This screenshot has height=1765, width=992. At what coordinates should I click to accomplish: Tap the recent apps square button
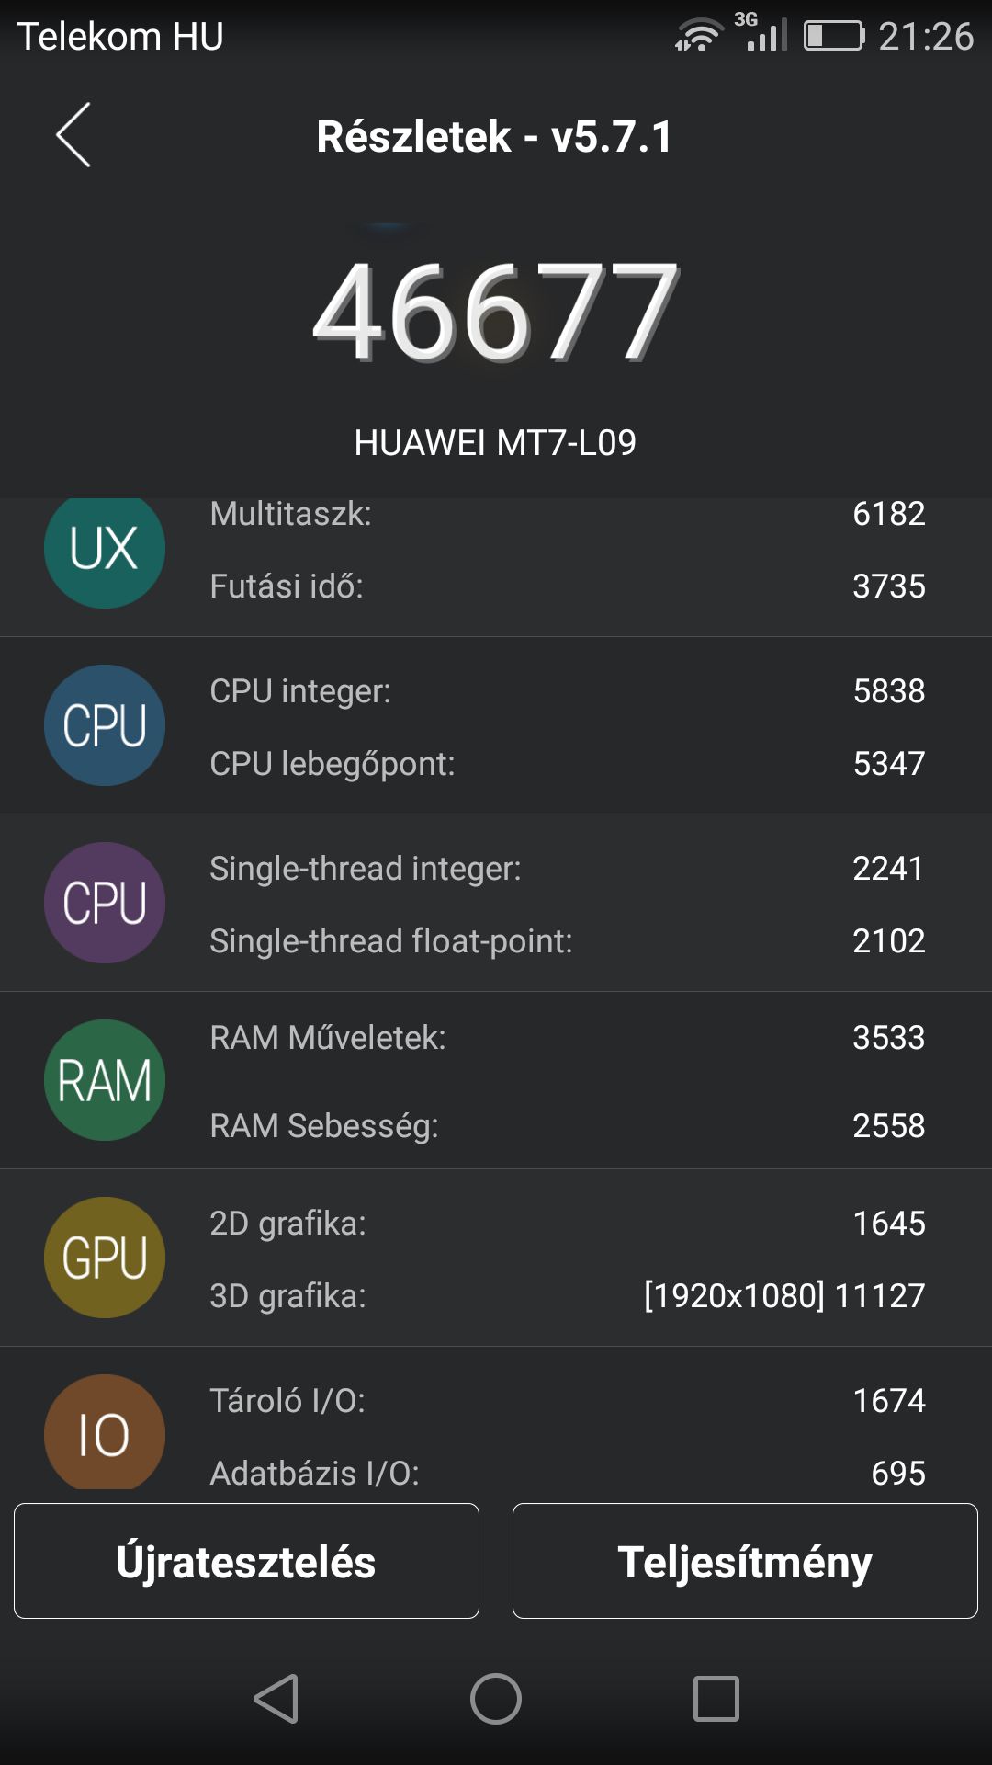716,1698
